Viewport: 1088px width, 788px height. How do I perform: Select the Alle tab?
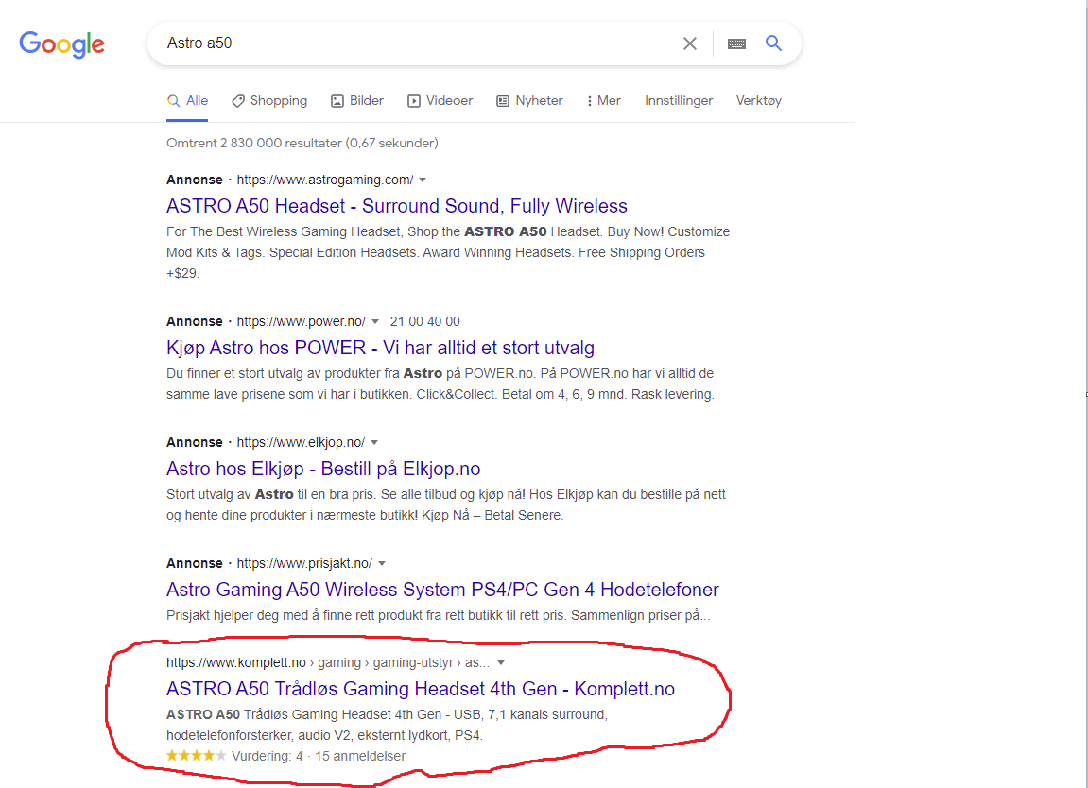(187, 100)
